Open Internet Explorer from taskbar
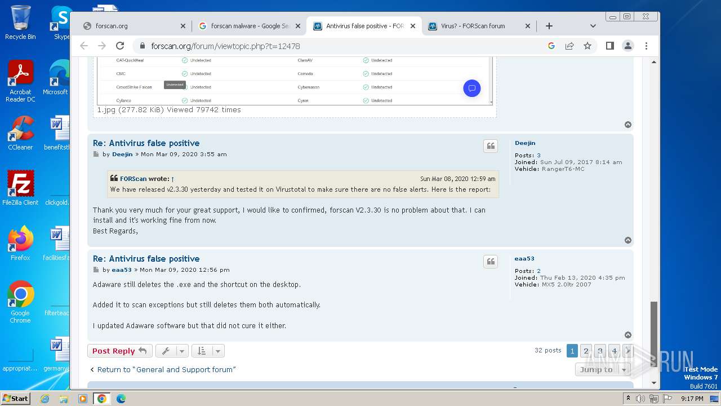721x406 pixels. click(x=44, y=399)
